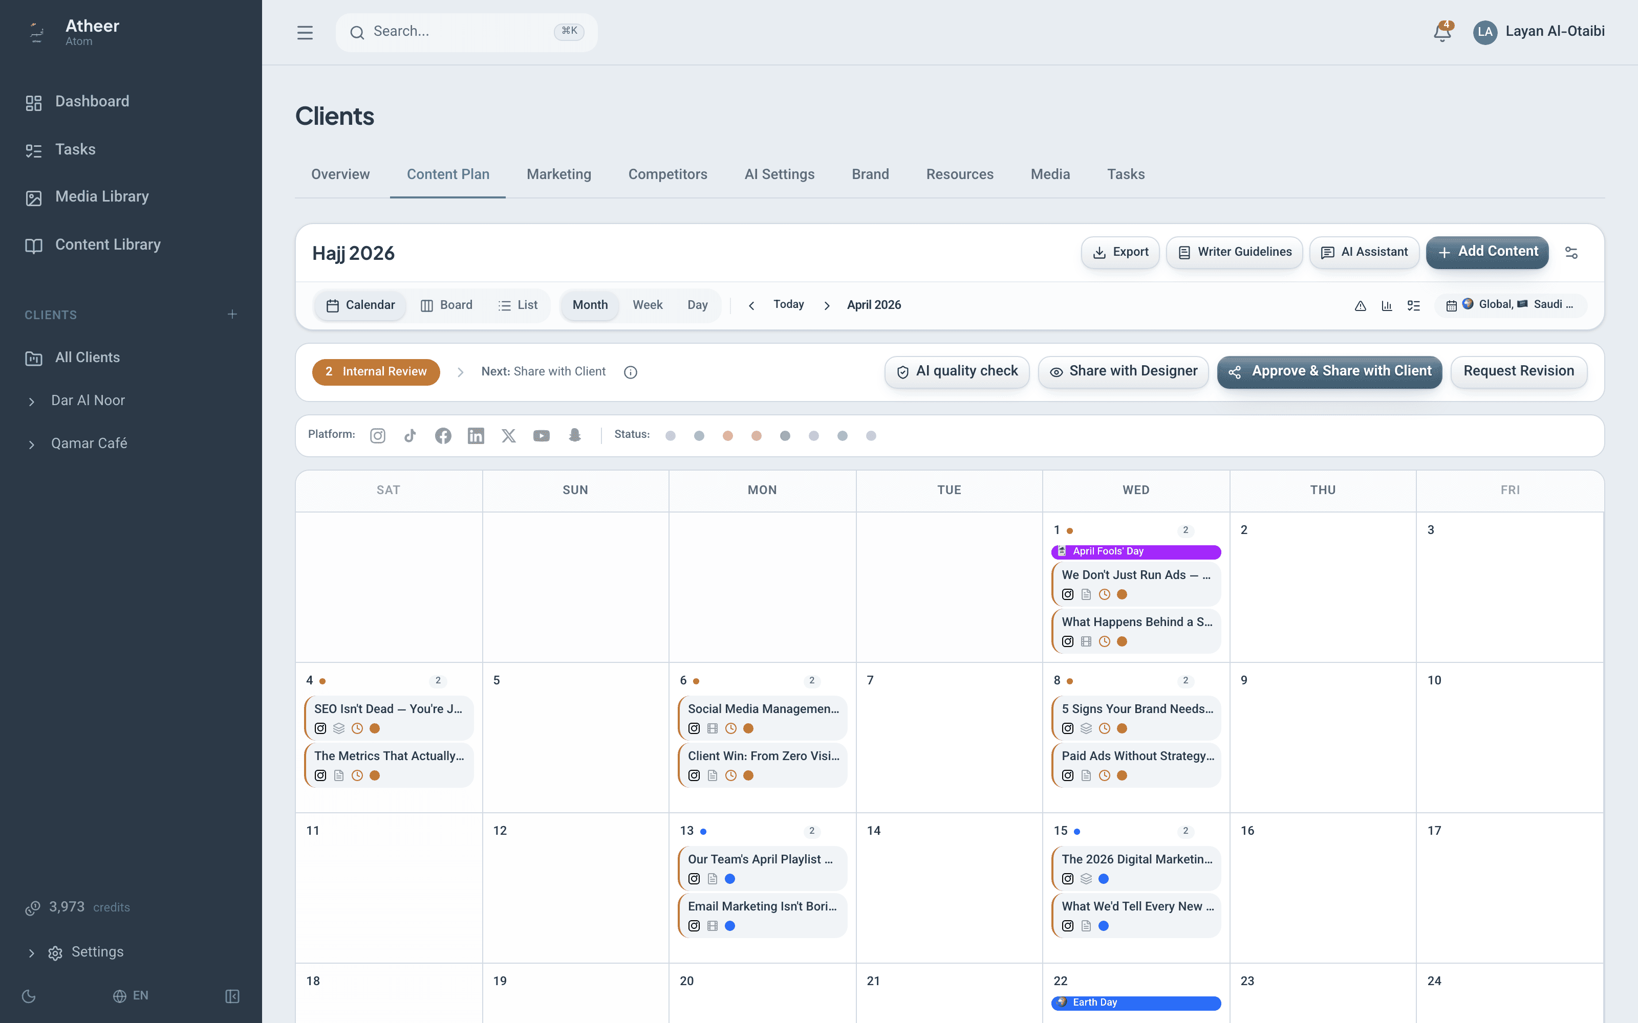1638x1023 pixels.
Task: Click the credits coin icon
Action: point(32,908)
